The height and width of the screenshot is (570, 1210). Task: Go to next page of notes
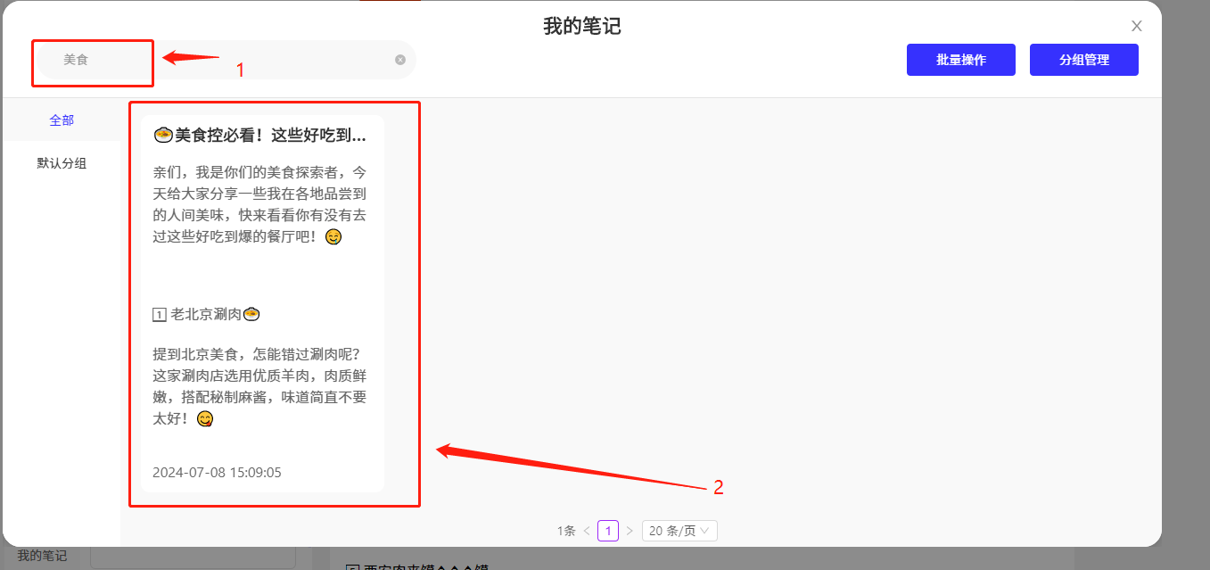629,531
